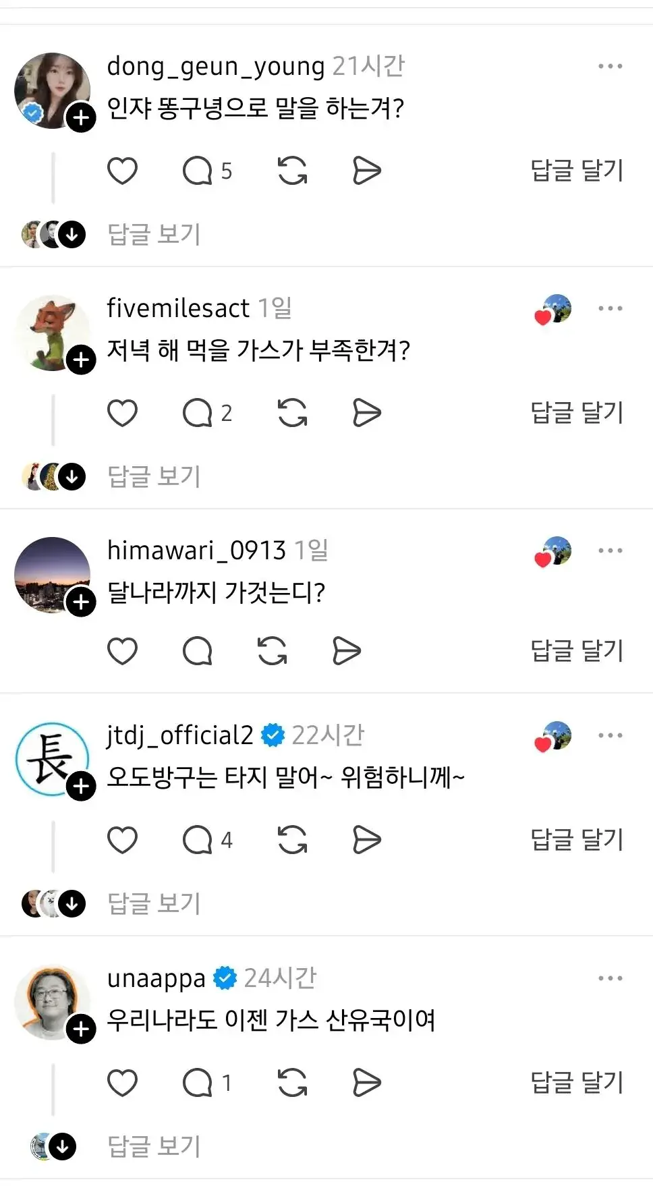Repost the fivemilesact comment

[292, 413]
